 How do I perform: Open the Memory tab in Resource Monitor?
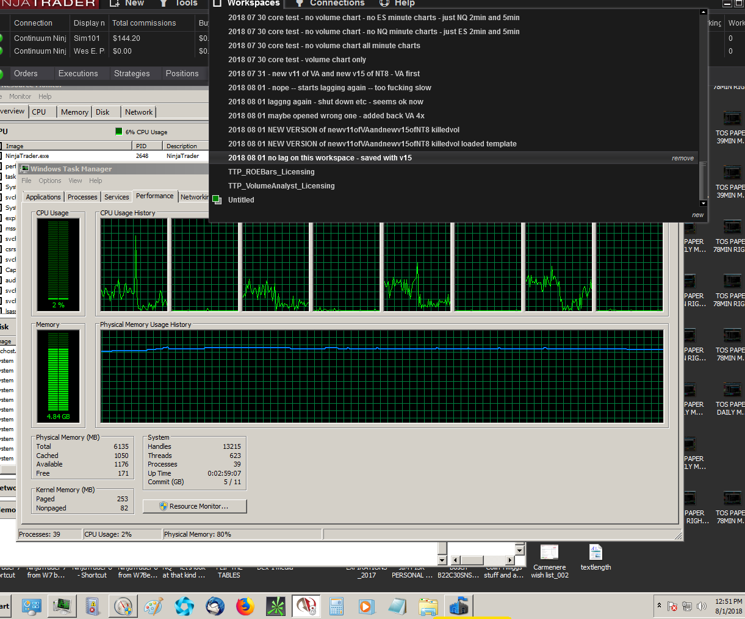[x=74, y=112]
